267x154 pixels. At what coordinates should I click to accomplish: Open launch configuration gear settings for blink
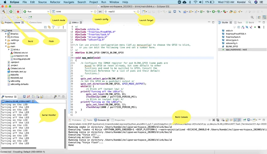(95, 11)
